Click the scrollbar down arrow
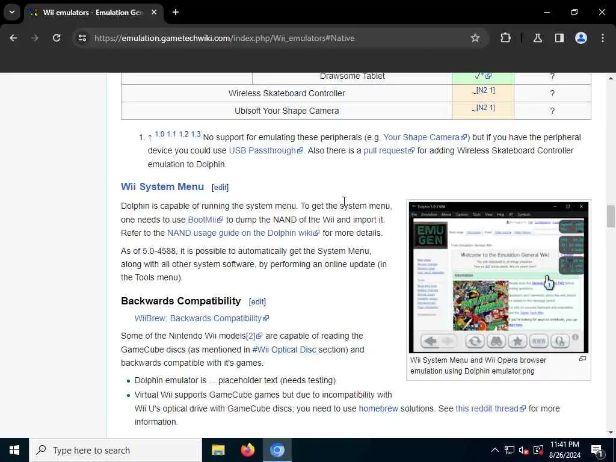 (610, 433)
